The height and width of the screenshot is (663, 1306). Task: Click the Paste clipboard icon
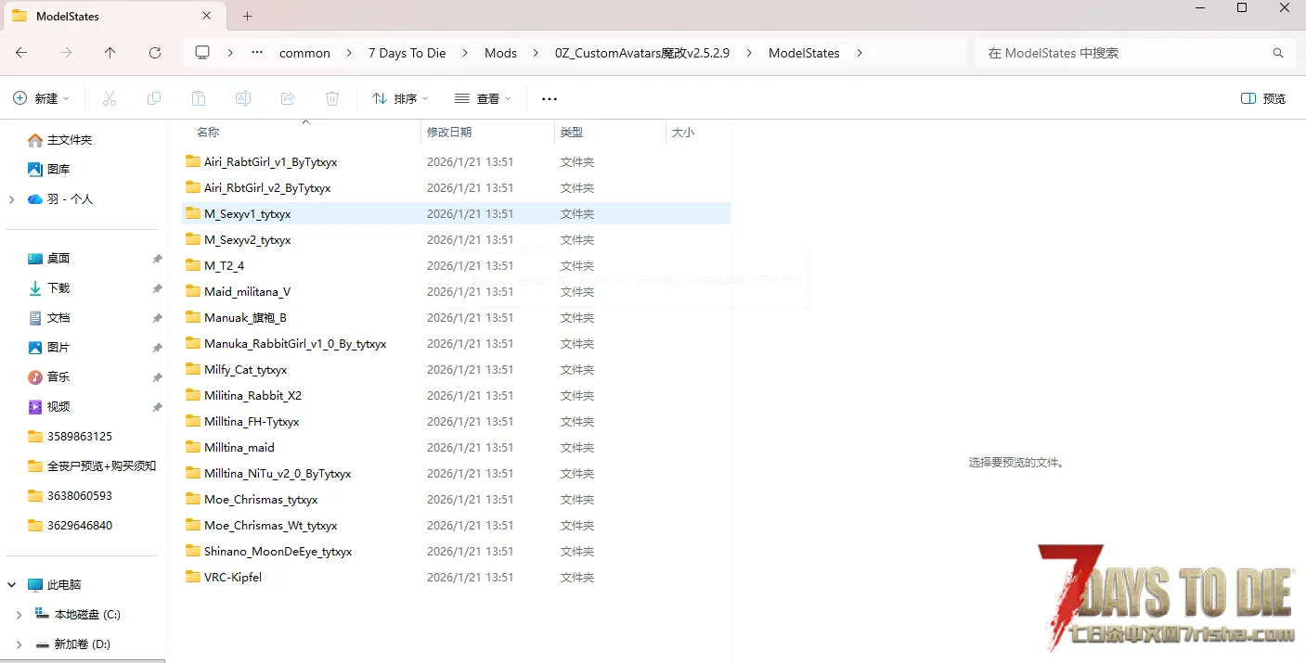199,98
